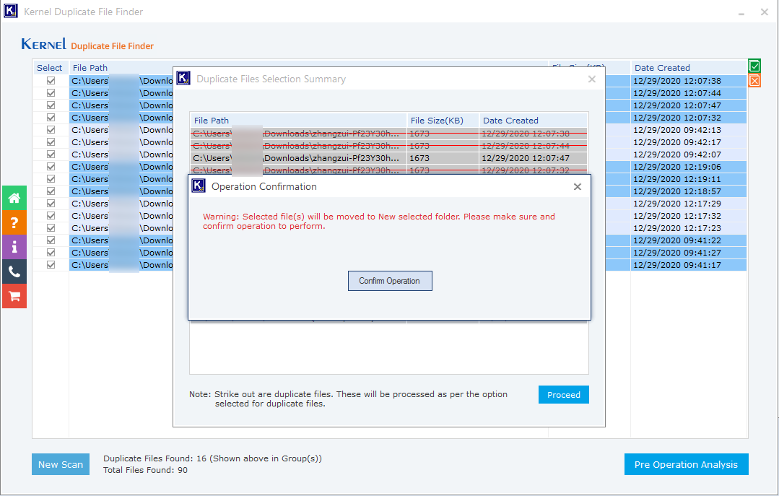Minimize the Kernel Duplicate File Finder window

tap(741, 12)
